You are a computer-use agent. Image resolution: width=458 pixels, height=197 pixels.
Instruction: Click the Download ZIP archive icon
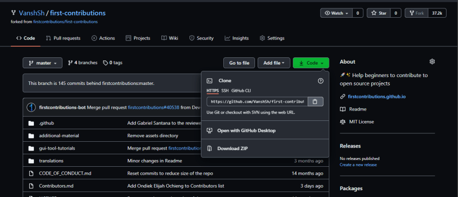click(x=209, y=149)
